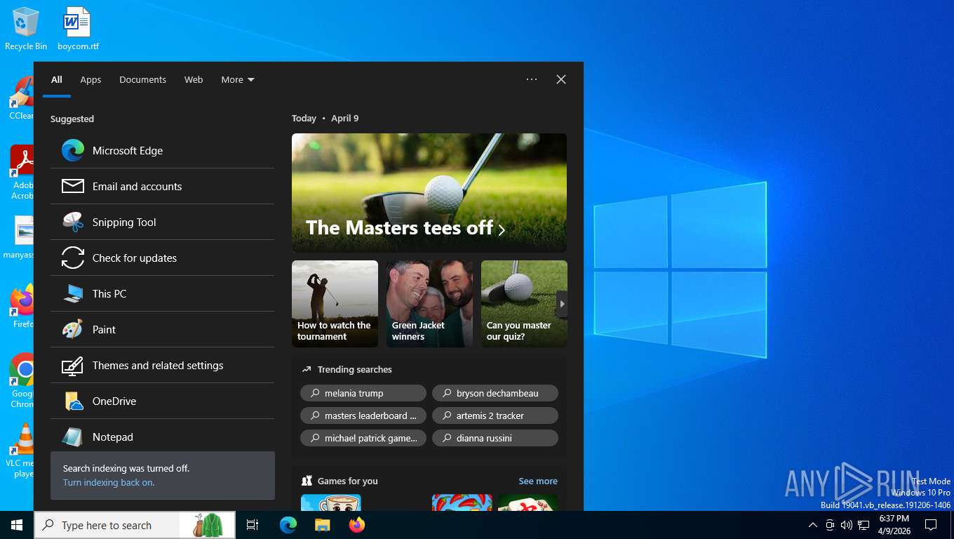Show next news cards with arrow

click(562, 304)
